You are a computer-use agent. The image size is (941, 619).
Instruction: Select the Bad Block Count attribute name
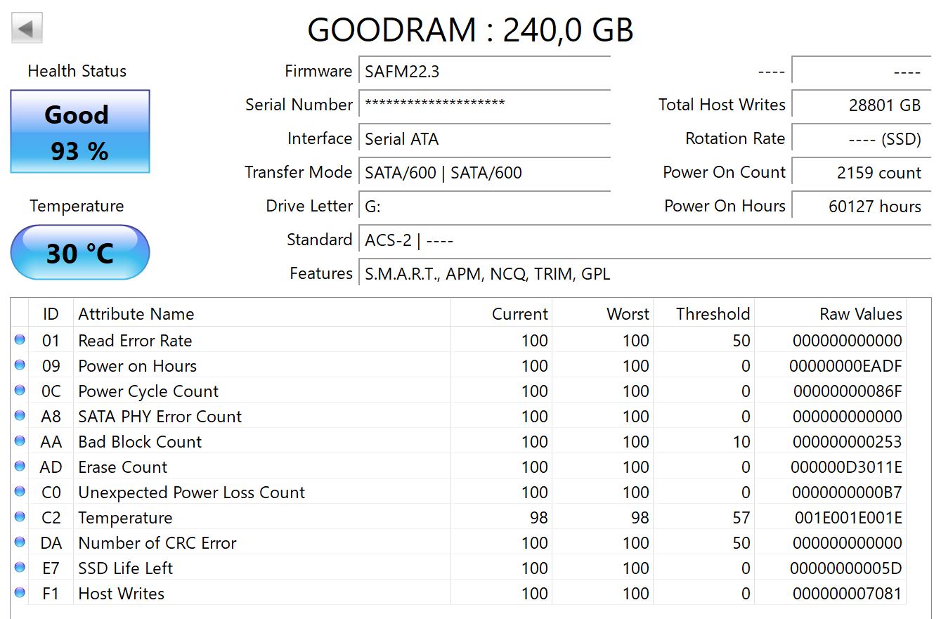140,442
